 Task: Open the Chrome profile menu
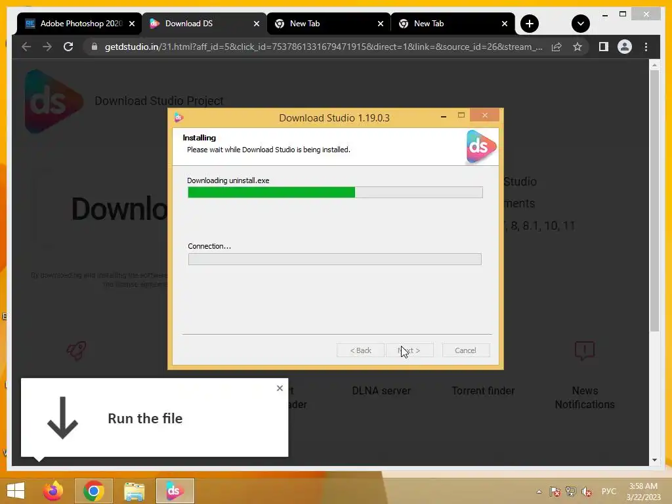pos(625,47)
